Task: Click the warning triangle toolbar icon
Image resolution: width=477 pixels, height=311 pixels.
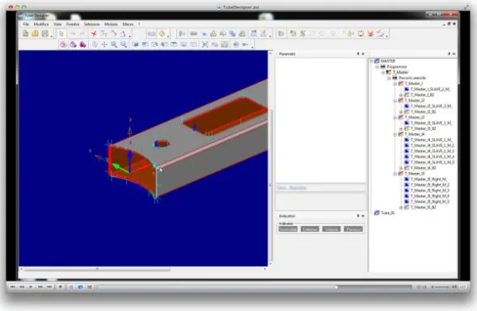Action: [x=213, y=33]
